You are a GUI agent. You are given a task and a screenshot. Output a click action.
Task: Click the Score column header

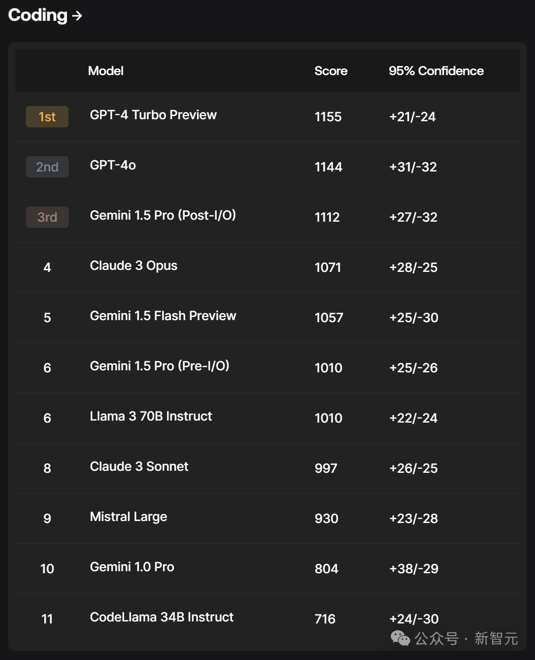click(x=330, y=71)
